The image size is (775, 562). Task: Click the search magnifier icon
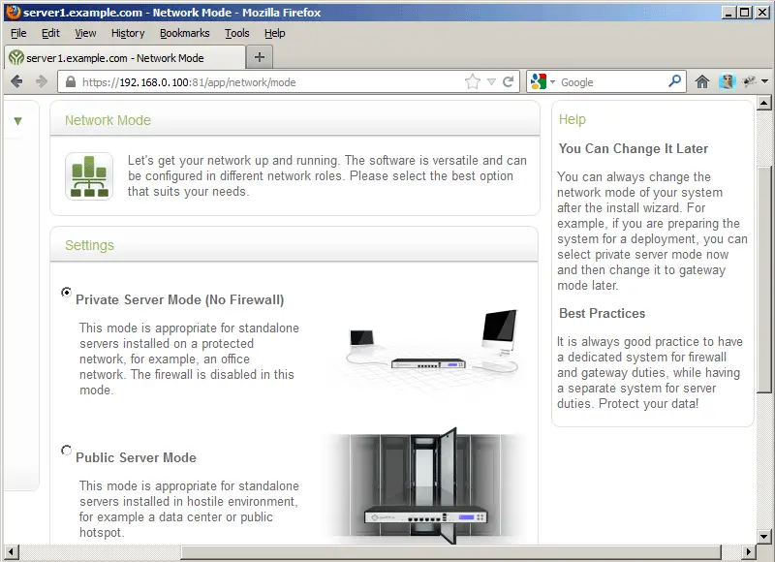click(x=675, y=82)
